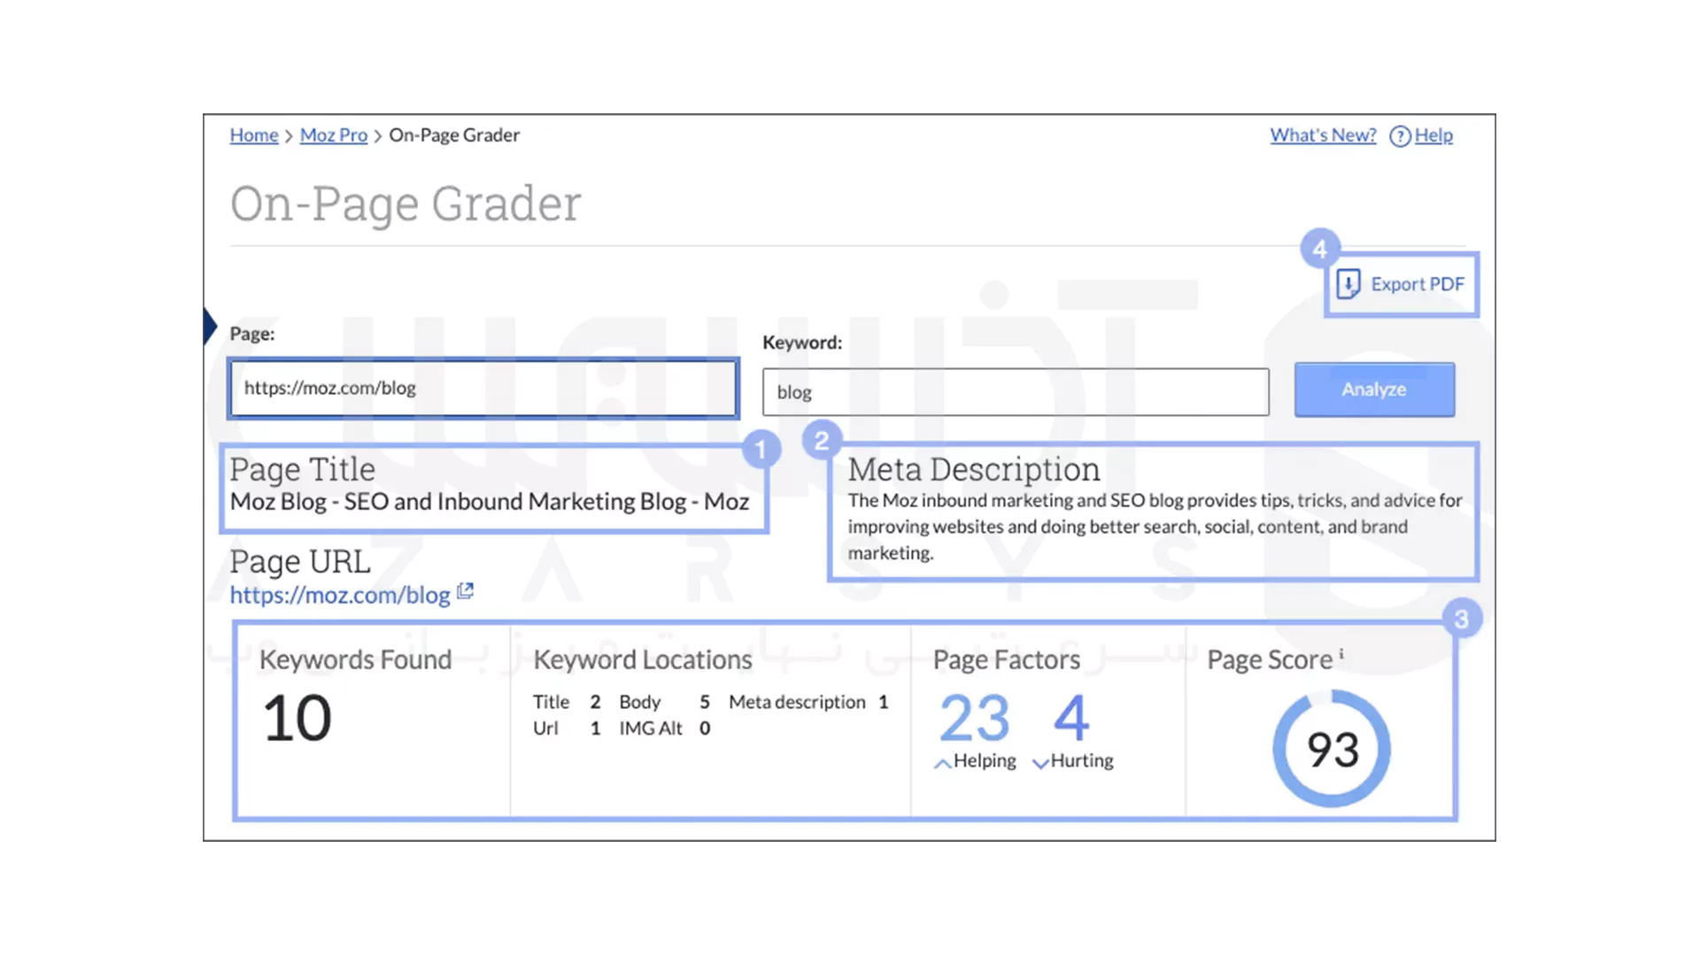Viewport: 1700px width, 956px height.
Task: Click the Page URL heading
Action: 300,562
